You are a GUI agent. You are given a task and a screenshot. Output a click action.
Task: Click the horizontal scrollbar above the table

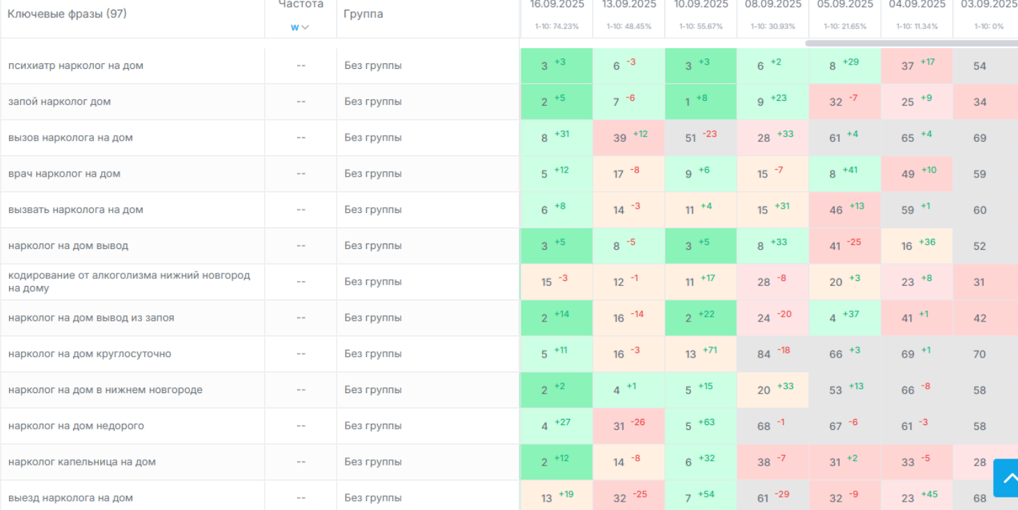coord(911,43)
